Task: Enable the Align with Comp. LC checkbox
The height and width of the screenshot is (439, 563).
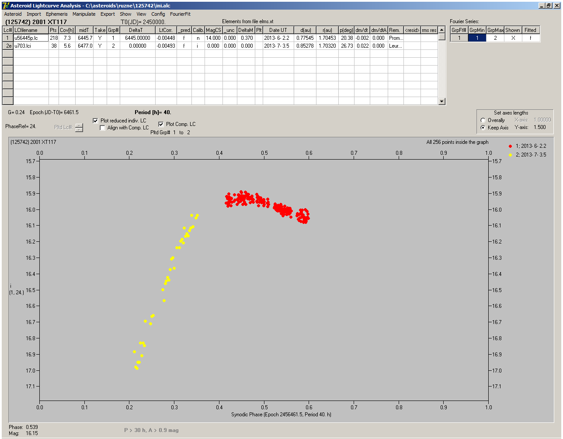Action: tap(103, 128)
